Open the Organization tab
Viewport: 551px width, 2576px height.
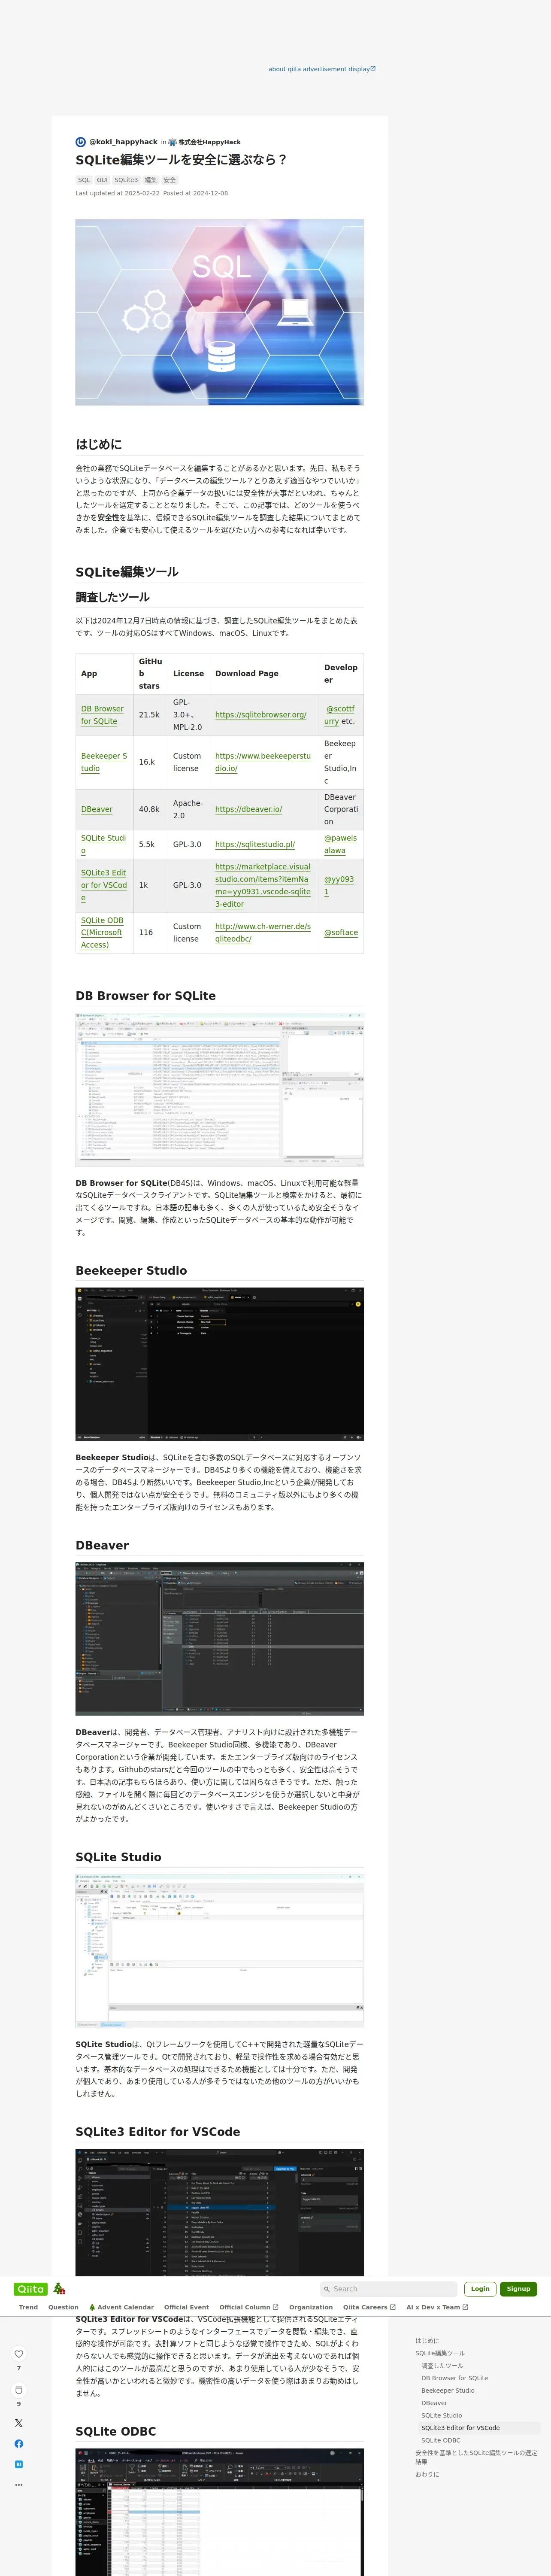[311, 2307]
